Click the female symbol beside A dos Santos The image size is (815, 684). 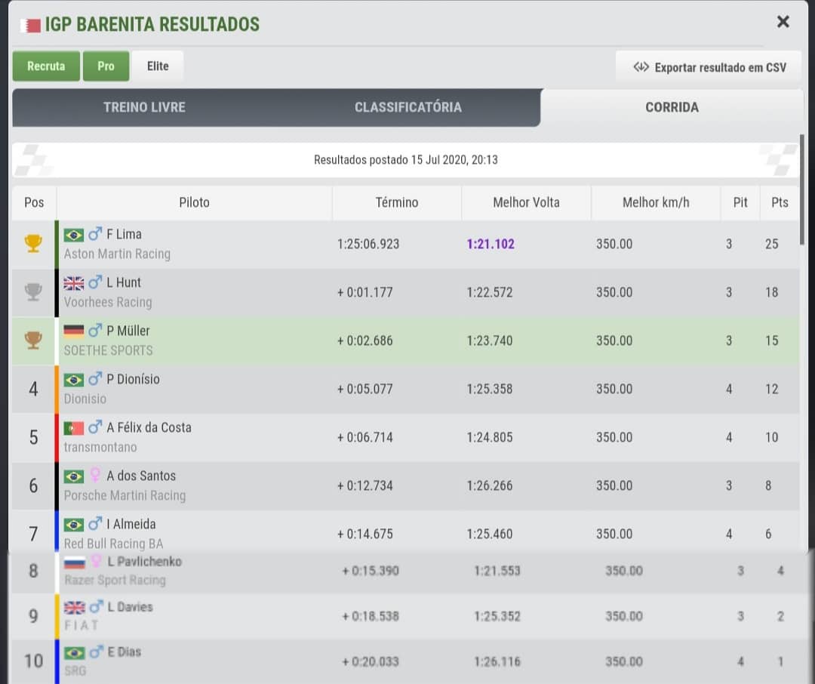pyautogui.click(x=95, y=475)
